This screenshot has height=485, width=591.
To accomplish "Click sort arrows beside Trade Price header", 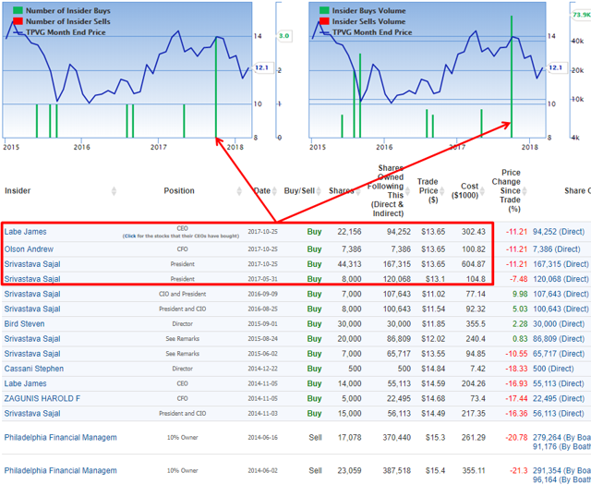I will coord(441,191).
